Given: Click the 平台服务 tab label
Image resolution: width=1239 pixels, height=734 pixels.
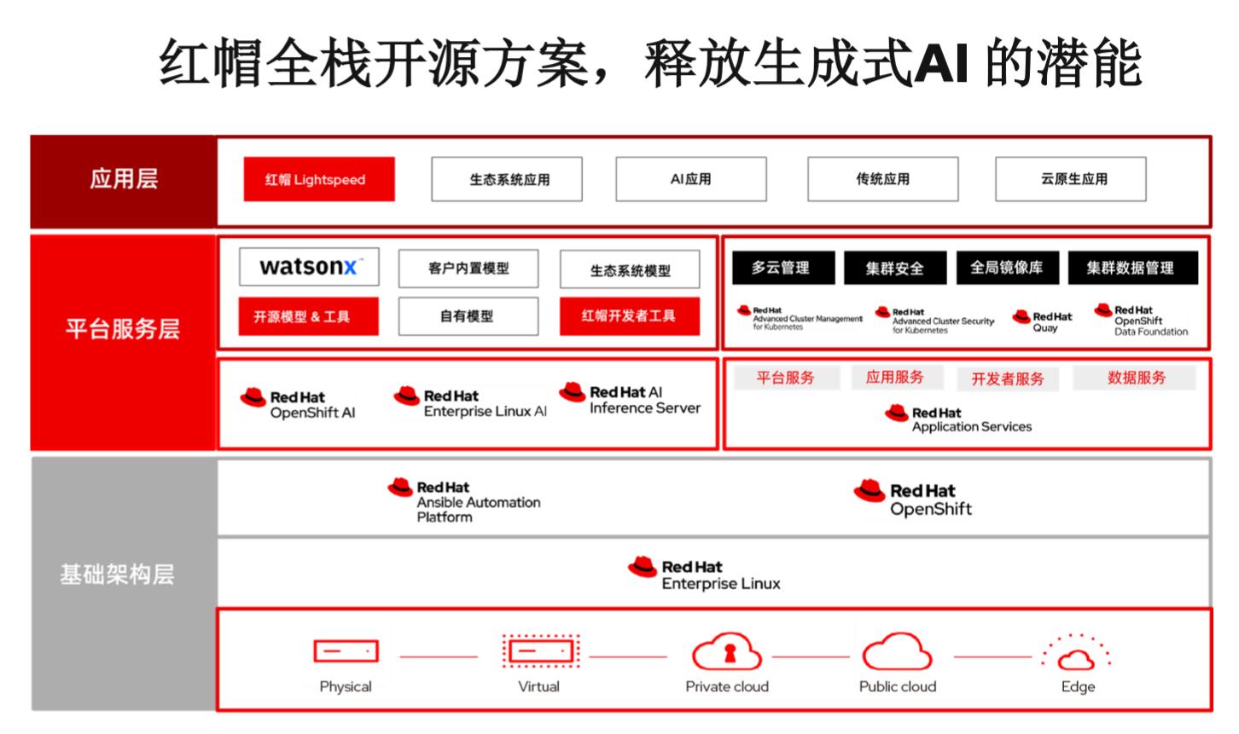Looking at the screenshot, I should click(x=786, y=378).
